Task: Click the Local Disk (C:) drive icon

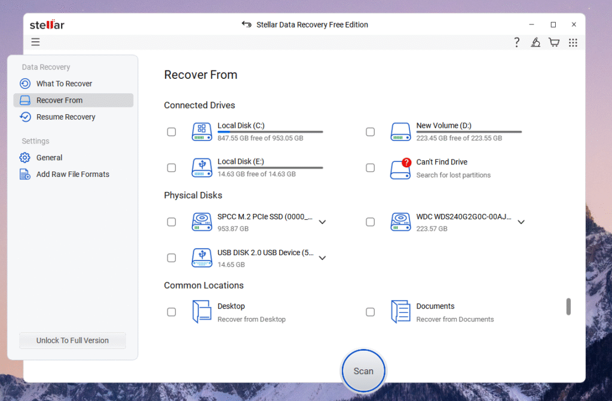Action: pos(201,132)
